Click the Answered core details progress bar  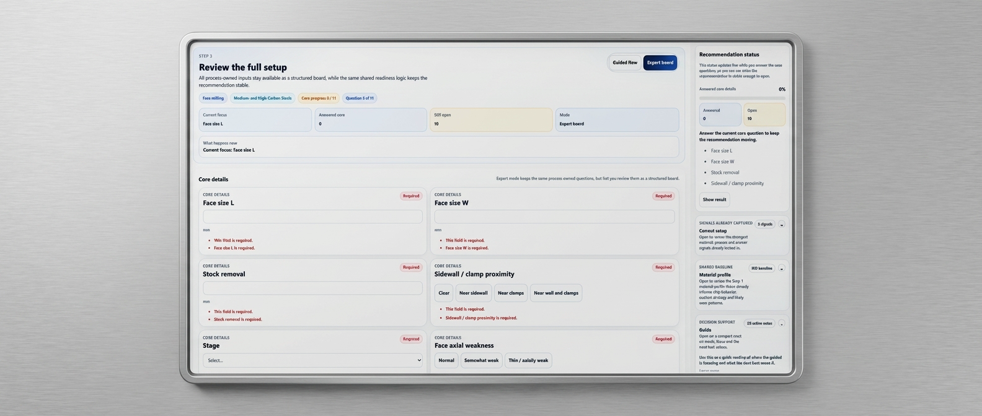(x=742, y=98)
